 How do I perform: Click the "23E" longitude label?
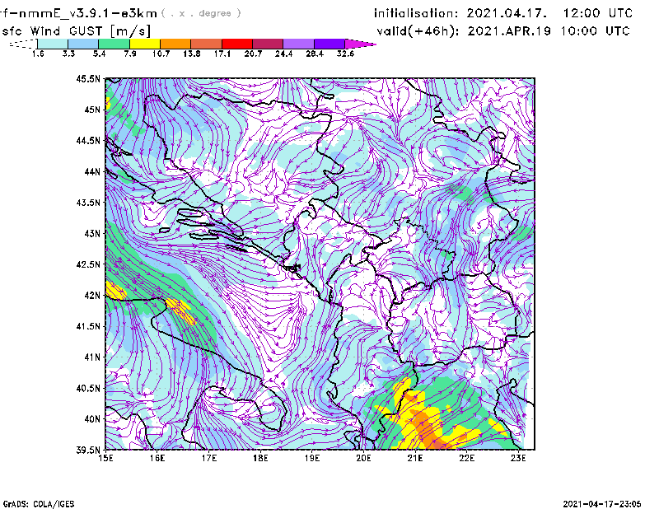click(x=518, y=458)
